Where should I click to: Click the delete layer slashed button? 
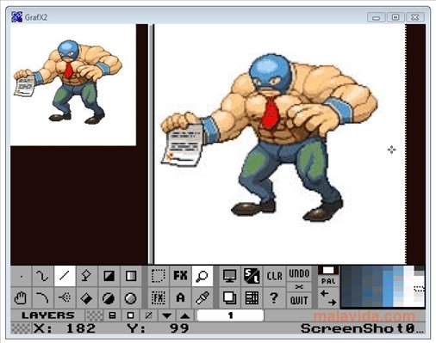click(x=148, y=315)
